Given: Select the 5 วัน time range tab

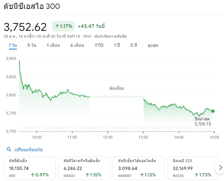Looking at the screenshot, I should [x=32, y=45].
